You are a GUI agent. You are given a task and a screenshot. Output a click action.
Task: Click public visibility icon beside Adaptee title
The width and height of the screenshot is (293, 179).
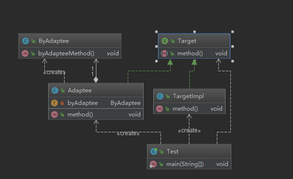point(63,90)
